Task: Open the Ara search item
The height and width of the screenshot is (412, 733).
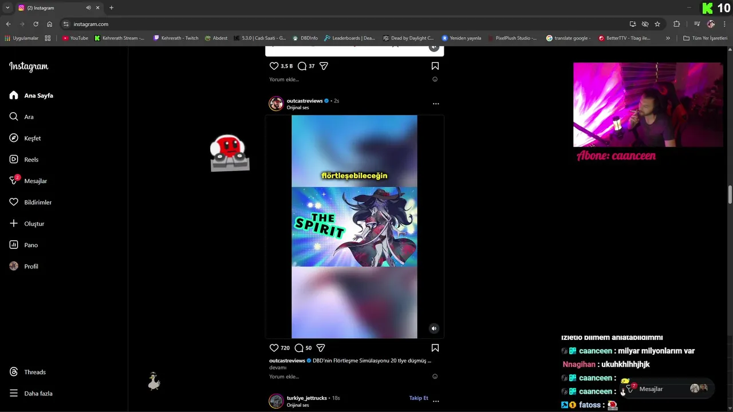Action: pos(22,117)
